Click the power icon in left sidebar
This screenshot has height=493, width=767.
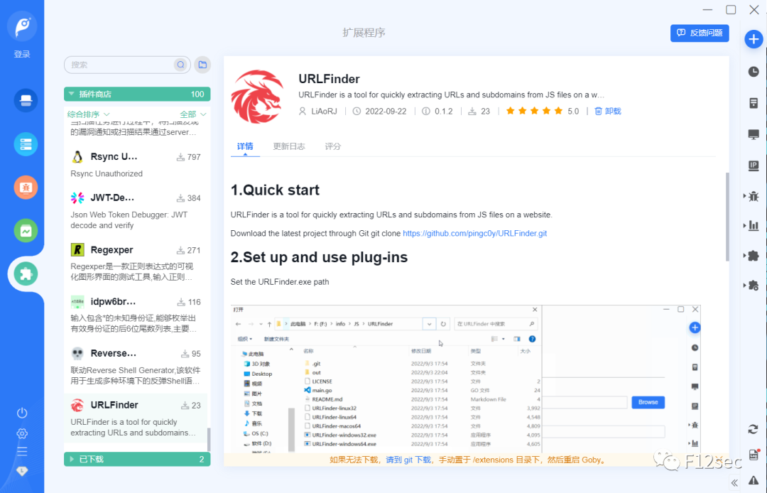coord(22,413)
